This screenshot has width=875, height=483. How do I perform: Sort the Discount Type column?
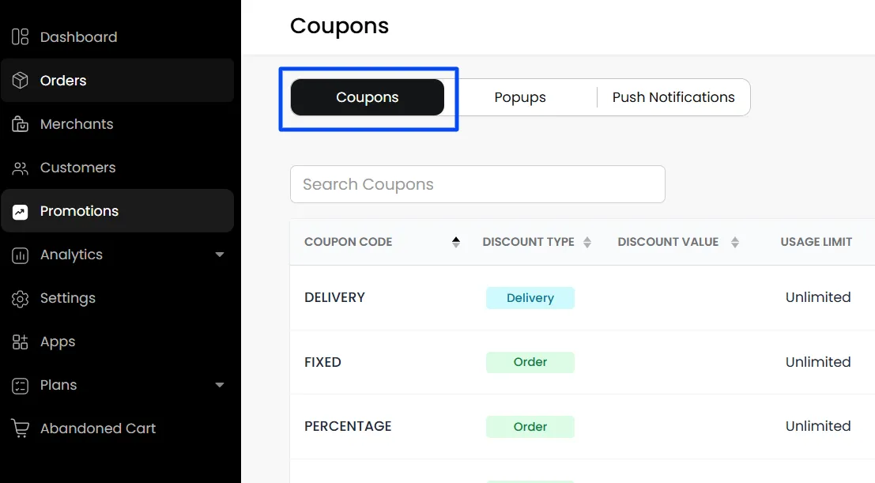pyautogui.click(x=587, y=242)
